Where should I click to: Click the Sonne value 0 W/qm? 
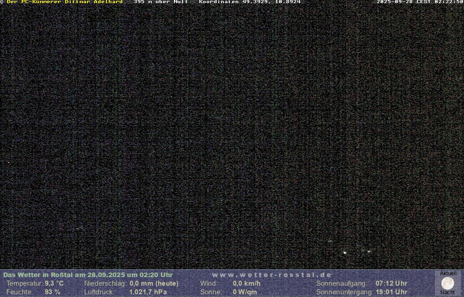[x=245, y=292]
